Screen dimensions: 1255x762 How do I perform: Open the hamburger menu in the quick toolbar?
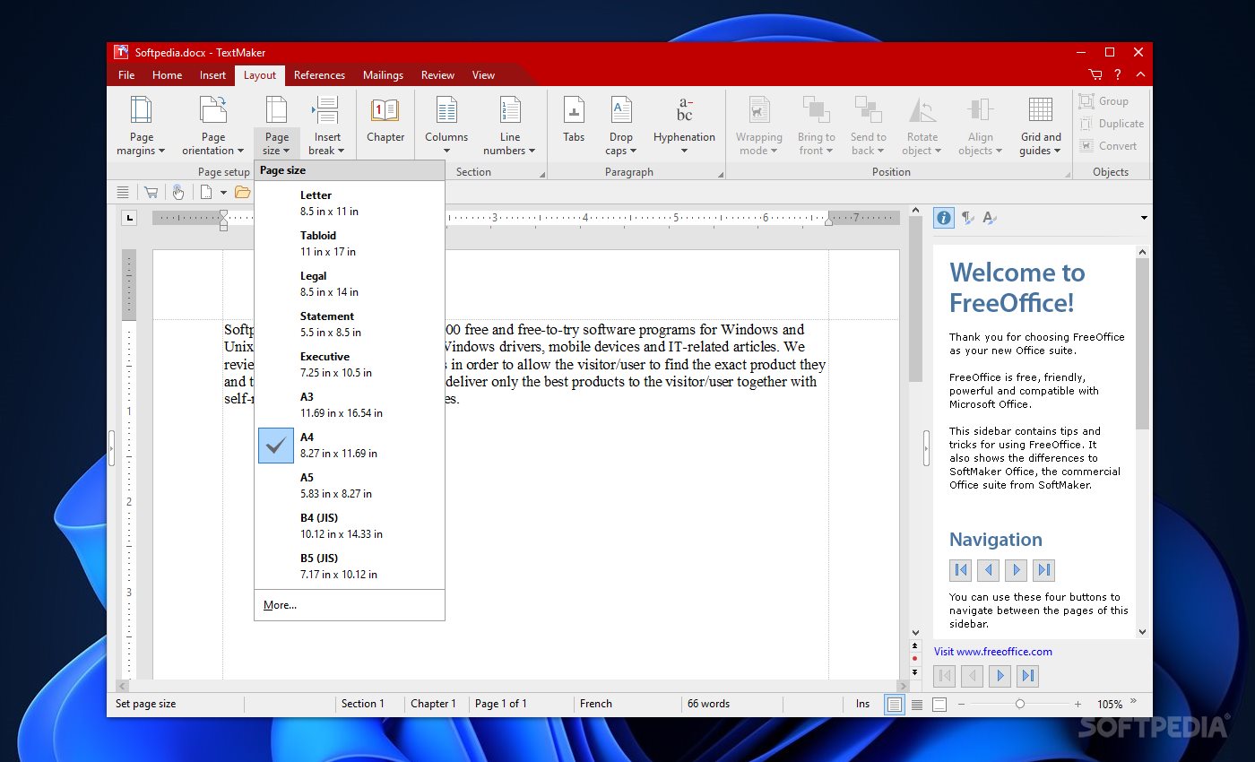[x=123, y=192]
